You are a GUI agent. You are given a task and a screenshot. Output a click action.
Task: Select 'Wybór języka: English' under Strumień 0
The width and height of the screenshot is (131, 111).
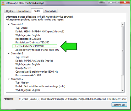[x=28, y=35]
